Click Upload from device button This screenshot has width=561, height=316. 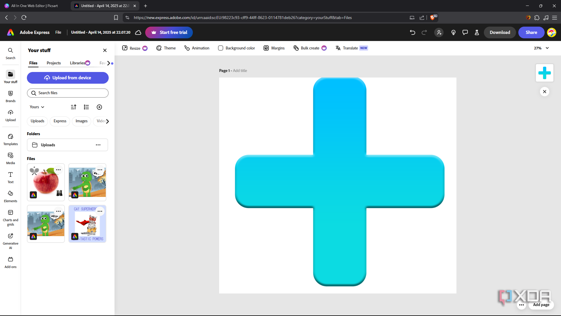pyautogui.click(x=68, y=78)
